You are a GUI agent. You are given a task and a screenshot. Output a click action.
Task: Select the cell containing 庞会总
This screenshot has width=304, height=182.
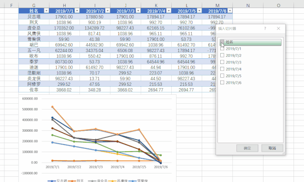(34, 28)
